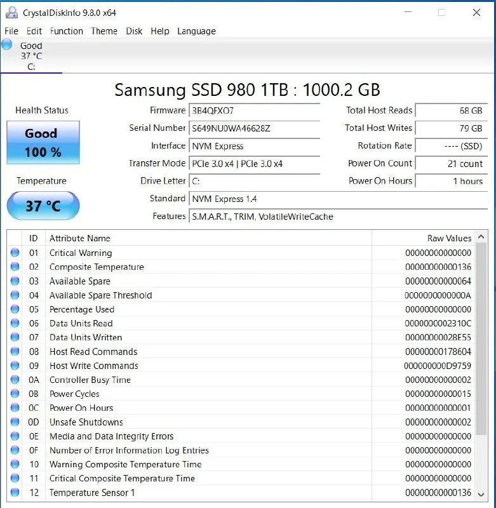Click status orb beside Data Units Written
Image resolution: width=496 pixels, height=508 pixels.
[15, 337]
